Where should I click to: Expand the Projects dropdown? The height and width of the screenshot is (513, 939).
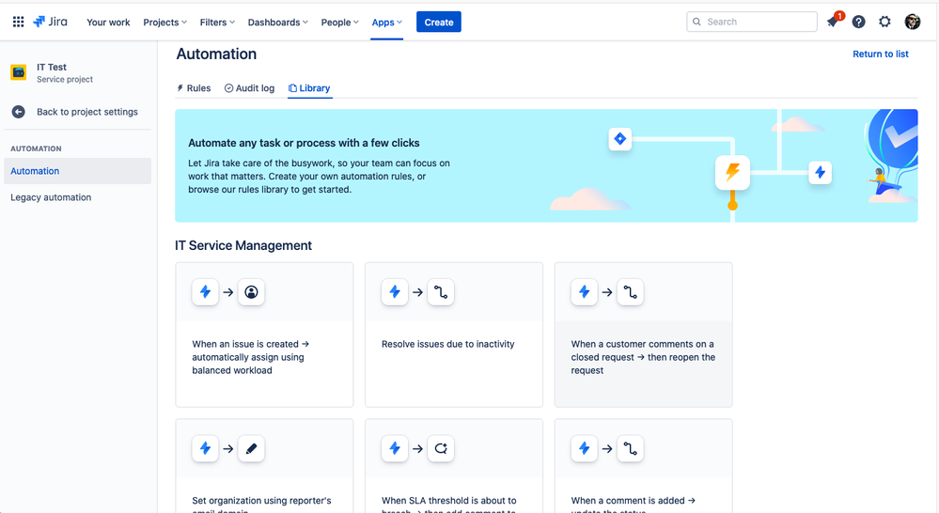tap(164, 23)
